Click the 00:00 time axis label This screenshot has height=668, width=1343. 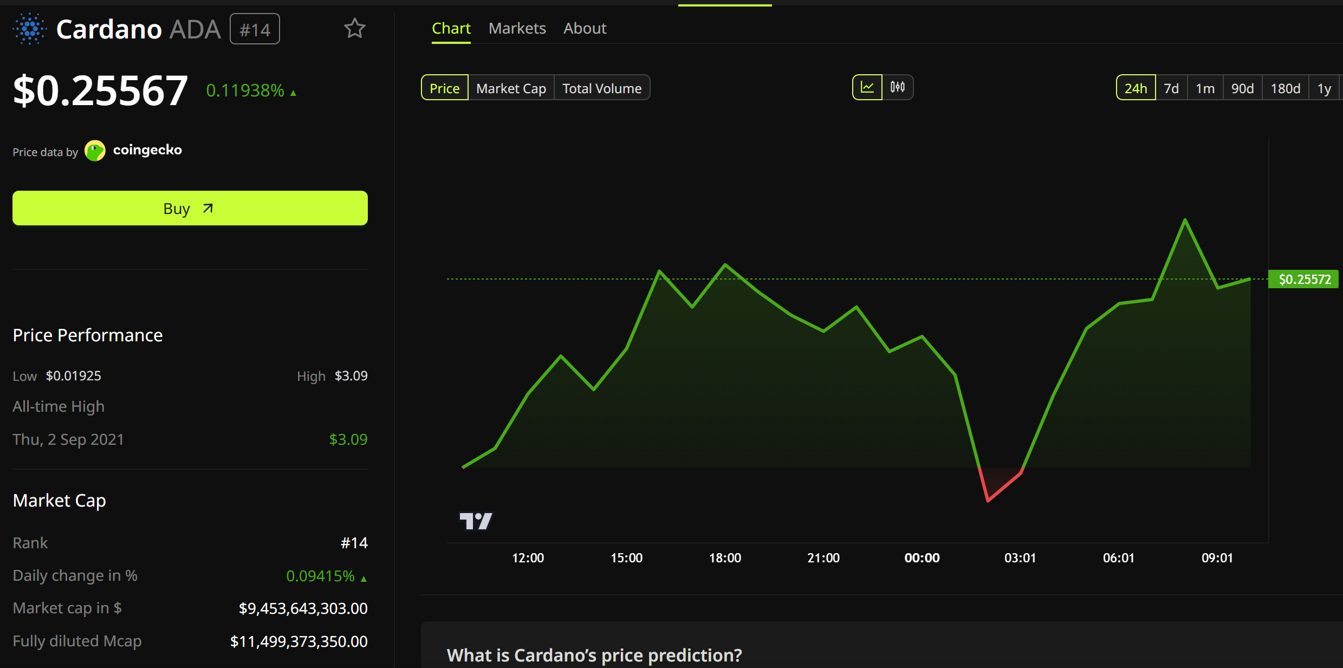tap(922, 558)
